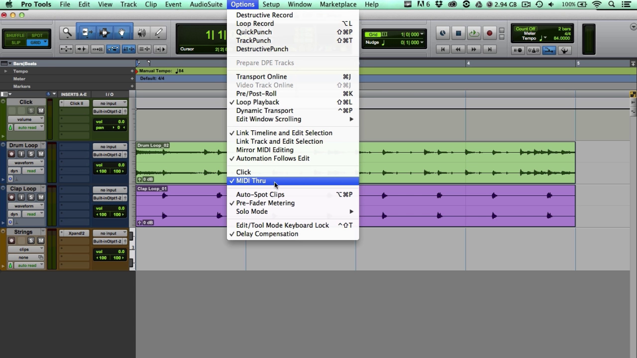Toggle Grid edit mode
Image resolution: width=637 pixels, height=358 pixels.
click(37, 43)
